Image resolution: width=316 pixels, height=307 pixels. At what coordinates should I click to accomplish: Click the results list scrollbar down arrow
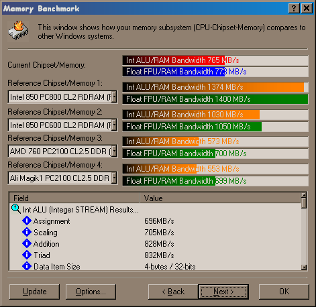[x=304, y=267]
